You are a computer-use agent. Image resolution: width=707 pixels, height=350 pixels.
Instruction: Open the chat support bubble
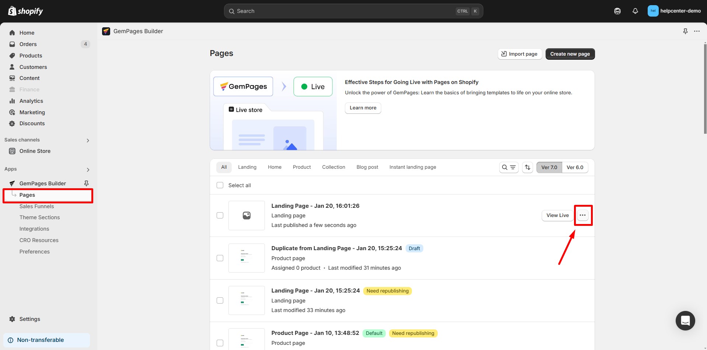click(x=685, y=321)
